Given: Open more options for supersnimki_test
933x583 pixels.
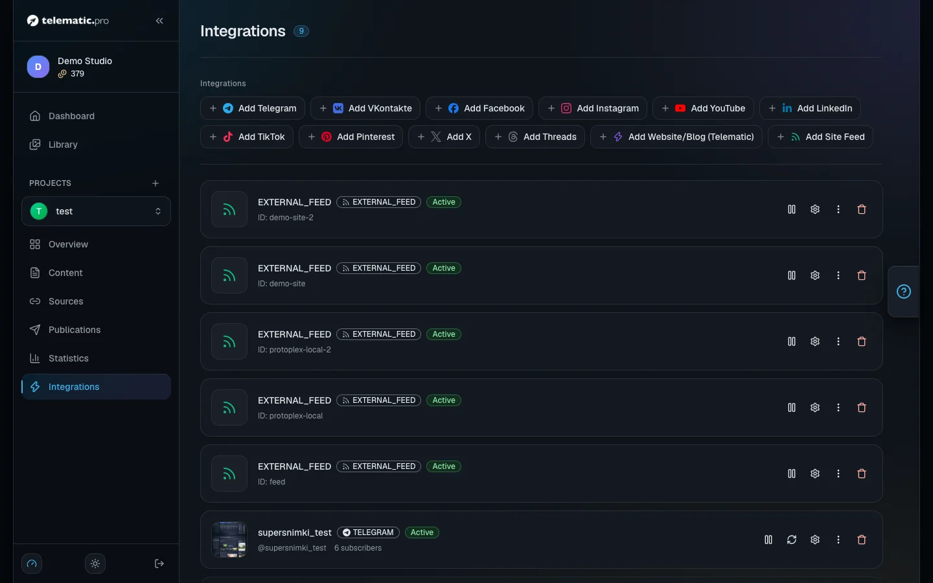Looking at the screenshot, I should point(838,540).
